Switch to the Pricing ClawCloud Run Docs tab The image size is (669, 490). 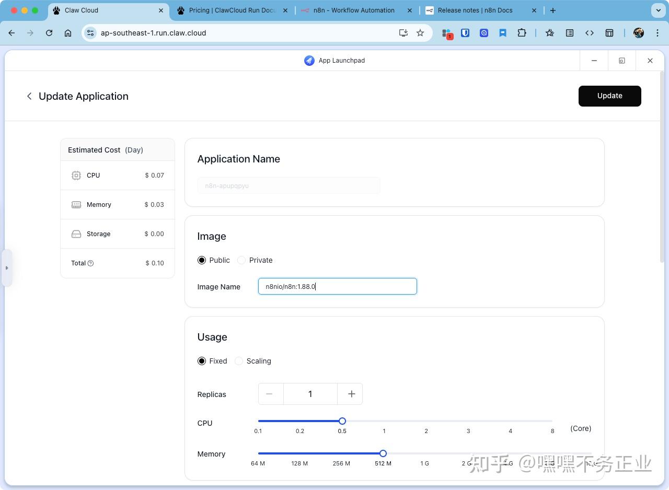coord(233,10)
